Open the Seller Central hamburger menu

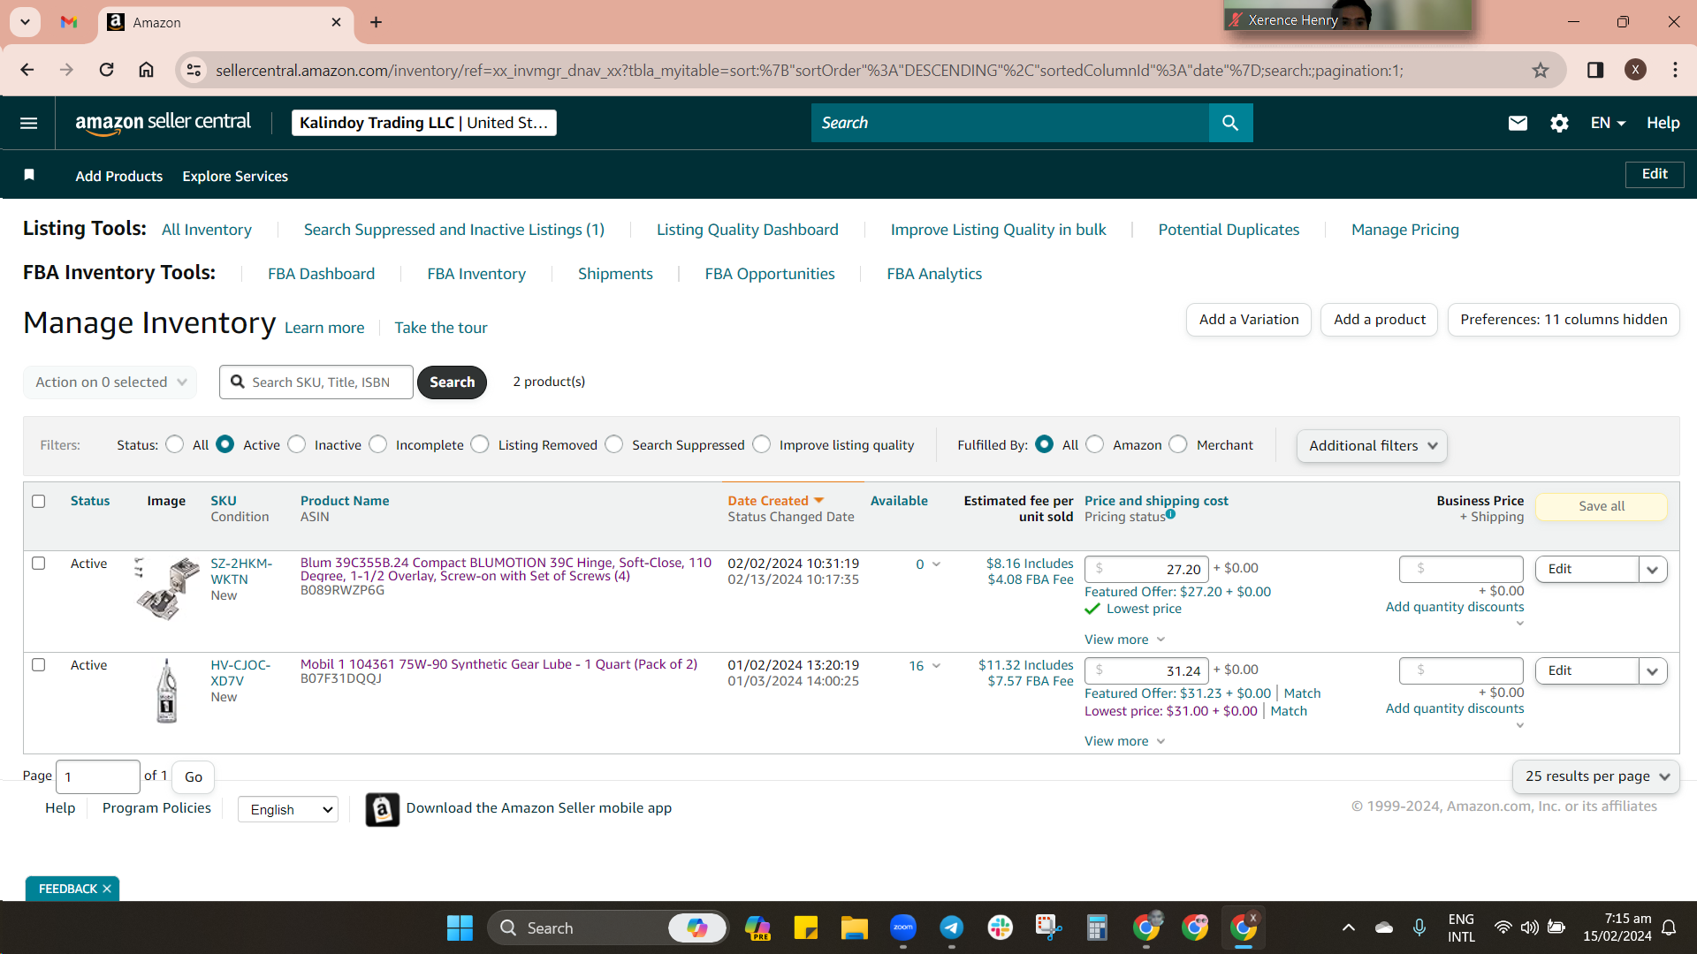click(28, 123)
